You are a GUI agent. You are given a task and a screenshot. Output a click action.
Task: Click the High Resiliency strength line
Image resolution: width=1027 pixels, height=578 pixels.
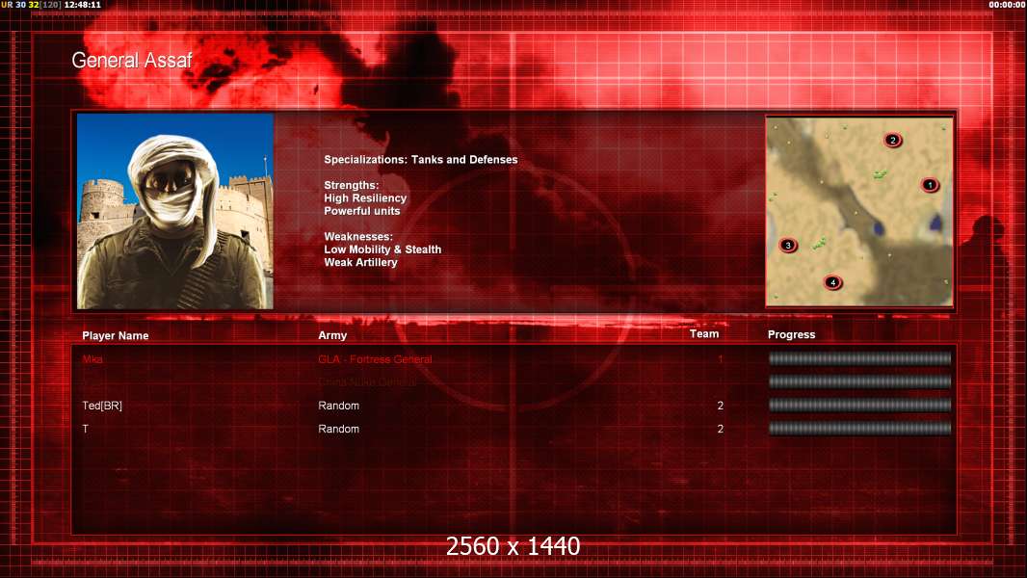365,198
